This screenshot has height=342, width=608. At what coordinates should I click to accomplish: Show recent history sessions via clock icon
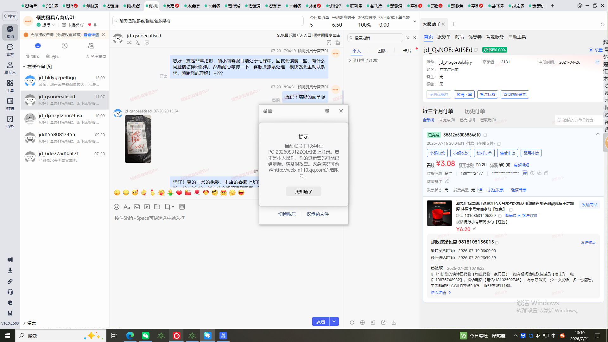(x=65, y=46)
